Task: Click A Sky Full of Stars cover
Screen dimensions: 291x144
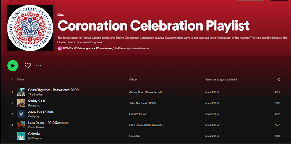Action: pyautogui.click(x=21, y=114)
